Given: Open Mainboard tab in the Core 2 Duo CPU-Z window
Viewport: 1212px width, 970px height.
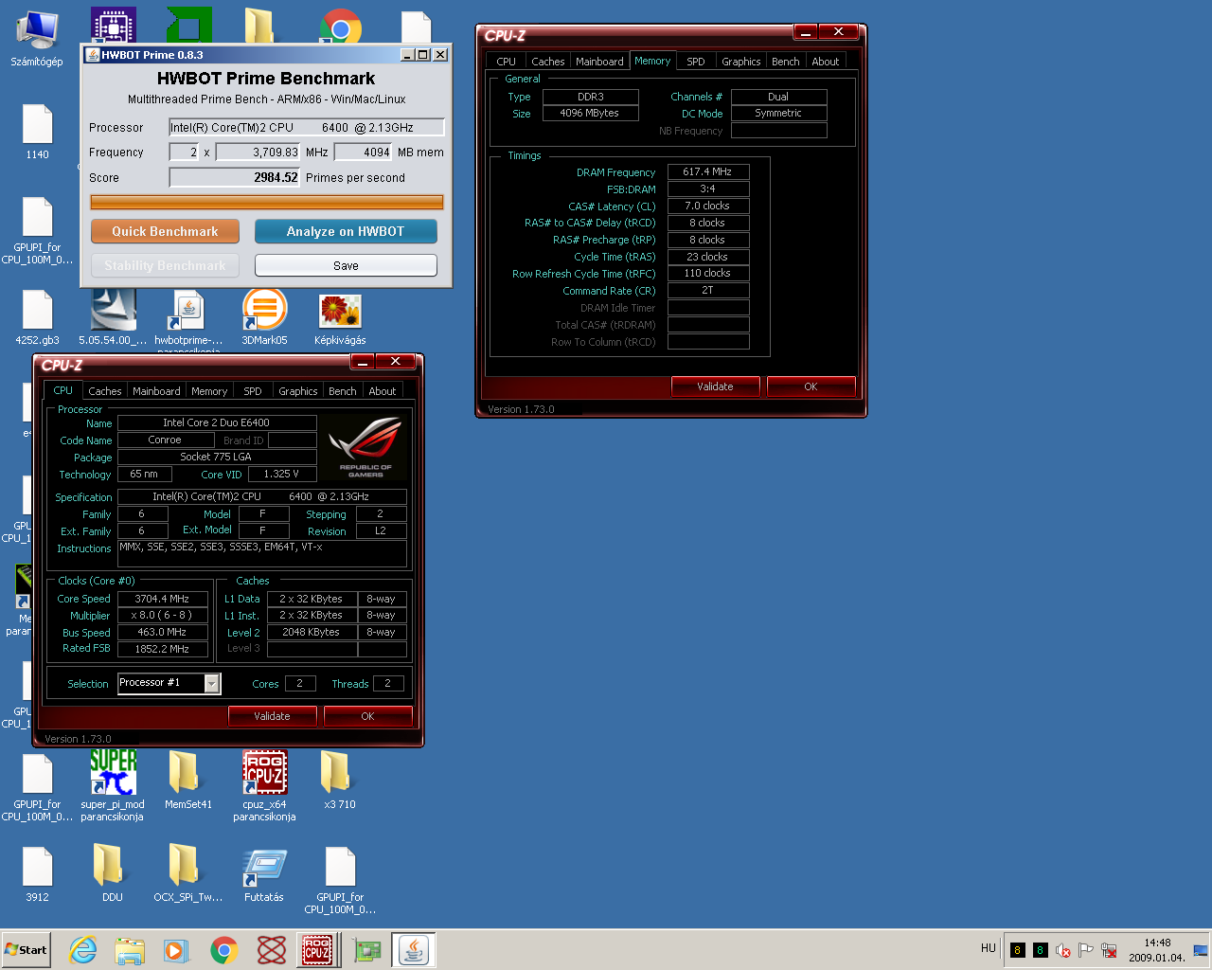Looking at the screenshot, I should click(156, 391).
